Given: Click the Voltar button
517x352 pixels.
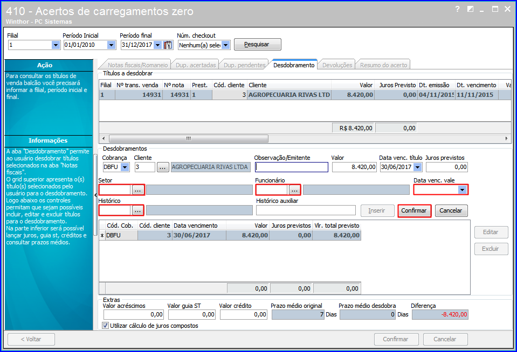Looking at the screenshot, I should [31, 339].
